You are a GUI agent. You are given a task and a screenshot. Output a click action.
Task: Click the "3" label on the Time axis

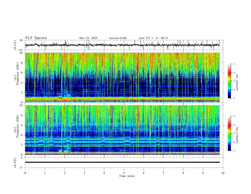84,173
